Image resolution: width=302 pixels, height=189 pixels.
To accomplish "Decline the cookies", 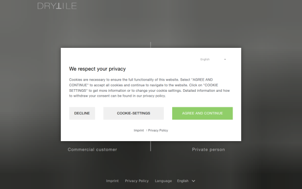I will 82,113.
